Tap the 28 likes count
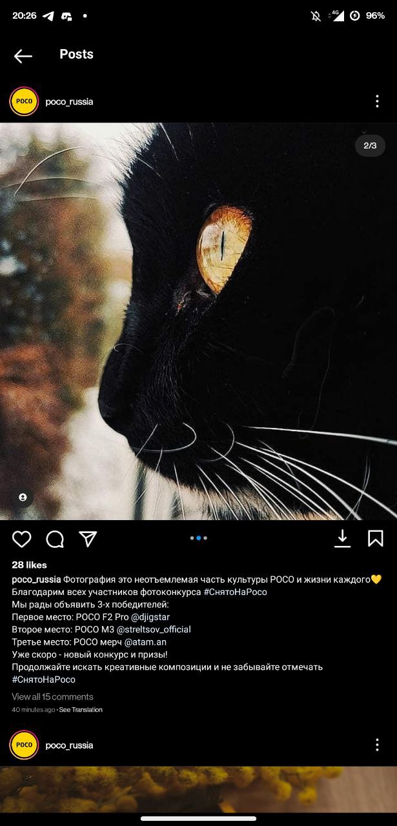 (x=29, y=565)
